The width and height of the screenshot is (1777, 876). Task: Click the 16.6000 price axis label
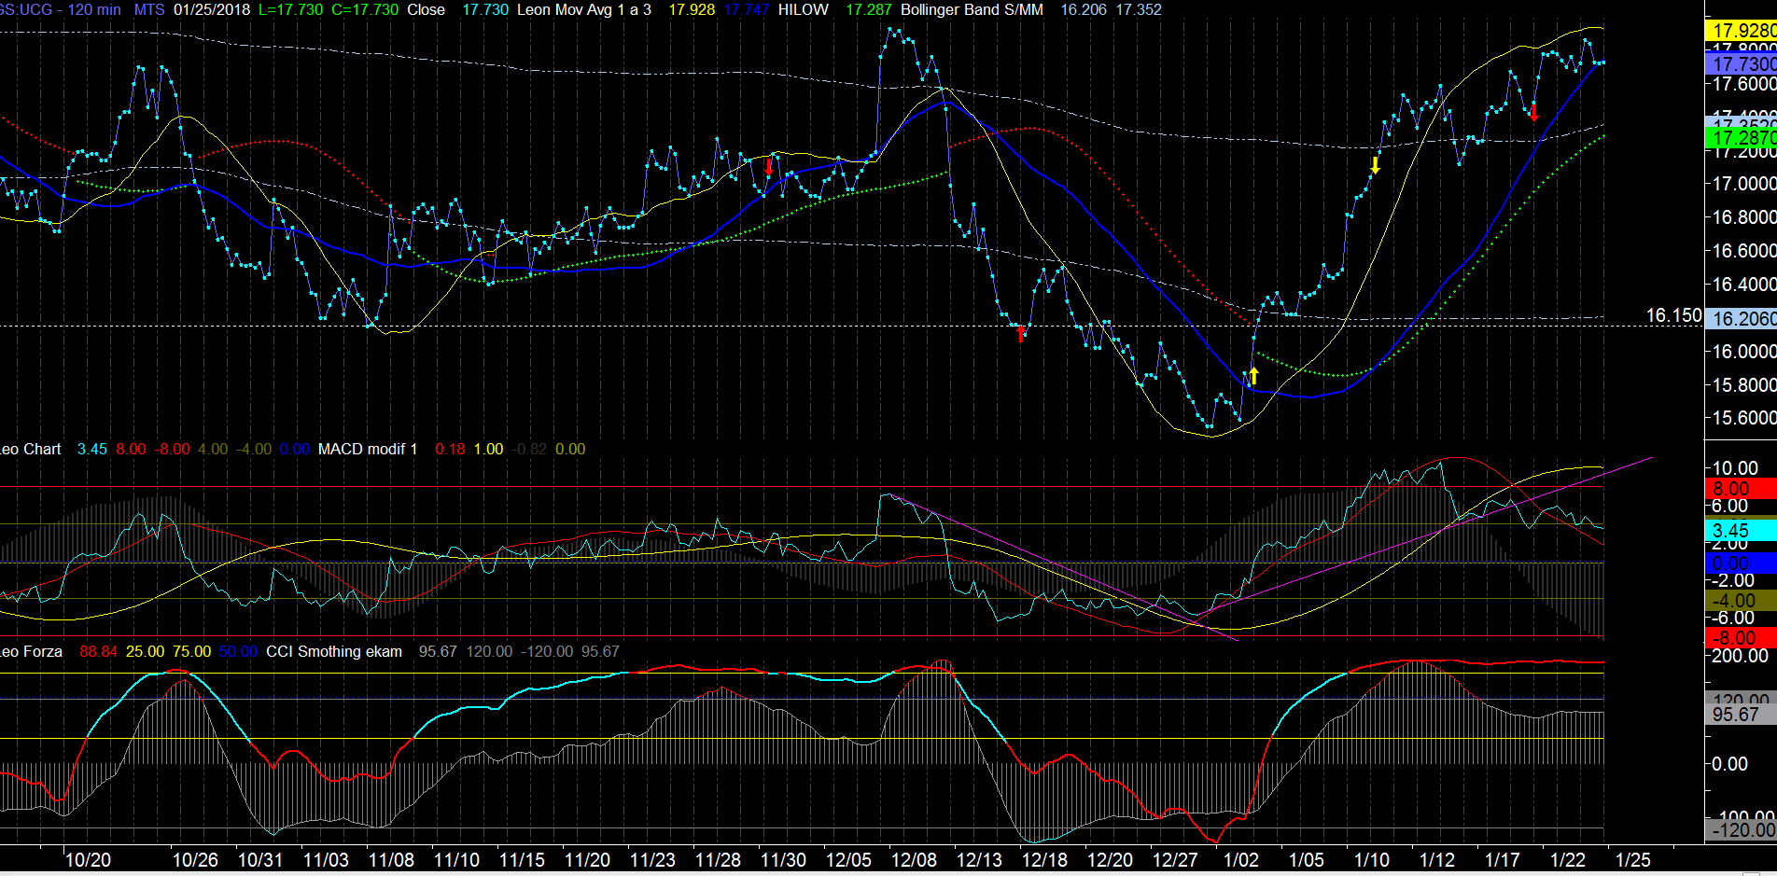point(1743,251)
